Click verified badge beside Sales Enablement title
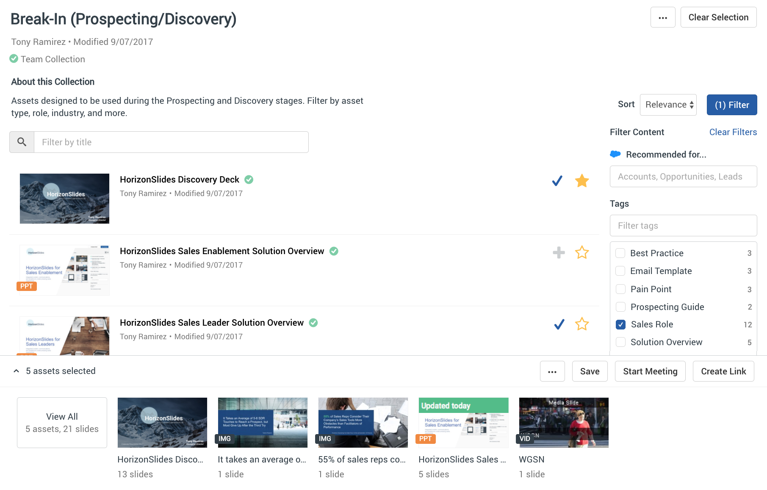The width and height of the screenshot is (767, 490). pos(334,251)
